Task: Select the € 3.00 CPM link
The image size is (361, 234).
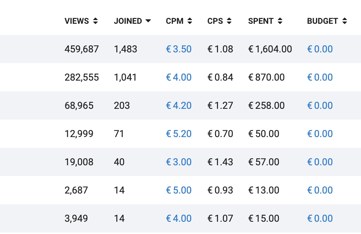Action: [179, 162]
